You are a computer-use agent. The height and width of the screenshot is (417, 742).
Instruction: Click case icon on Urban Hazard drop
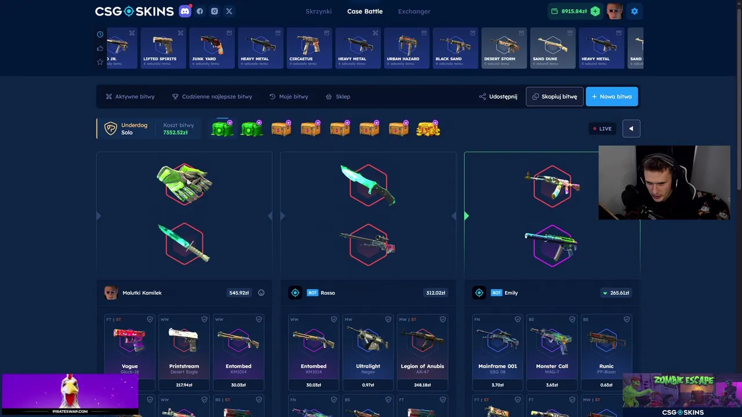pos(424,33)
